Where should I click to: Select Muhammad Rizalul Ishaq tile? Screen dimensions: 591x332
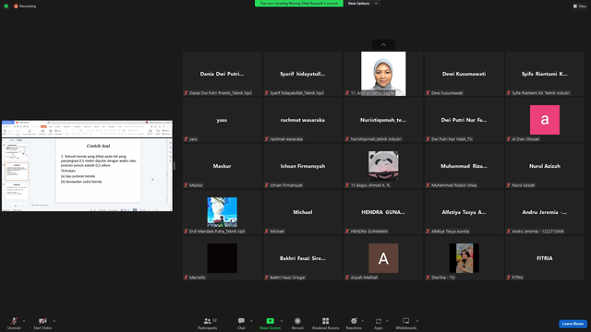click(x=464, y=166)
